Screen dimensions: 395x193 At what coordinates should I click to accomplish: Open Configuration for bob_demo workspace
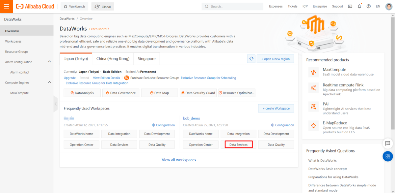[282, 125]
